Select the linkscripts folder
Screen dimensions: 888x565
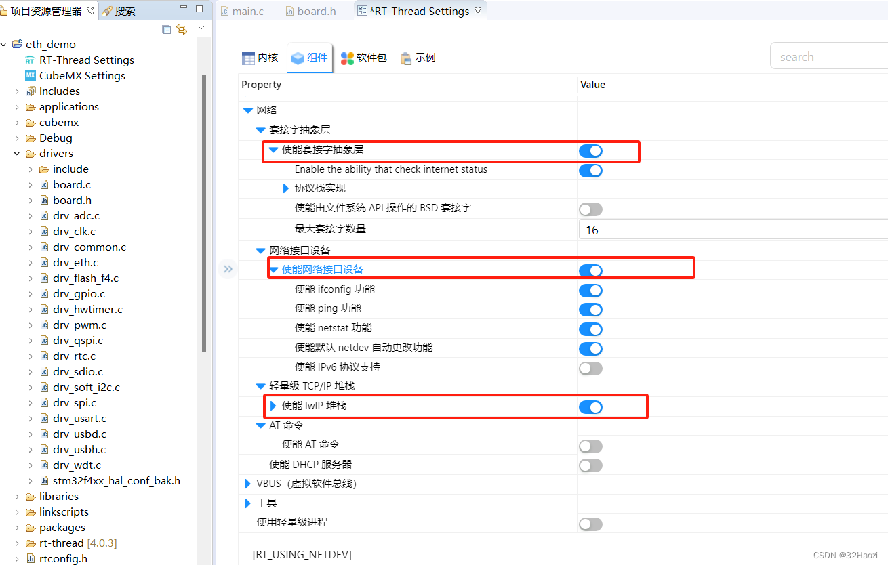[x=64, y=512]
